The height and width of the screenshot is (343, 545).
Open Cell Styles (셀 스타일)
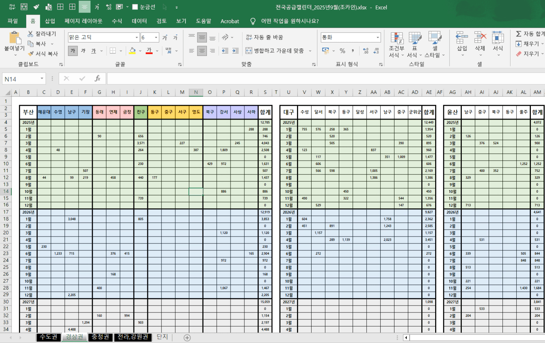[x=435, y=45]
